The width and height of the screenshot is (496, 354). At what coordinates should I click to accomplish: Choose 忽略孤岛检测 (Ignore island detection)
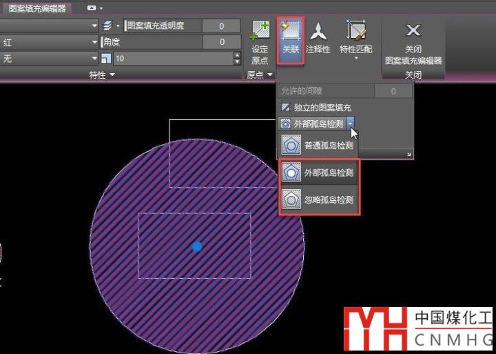(319, 200)
